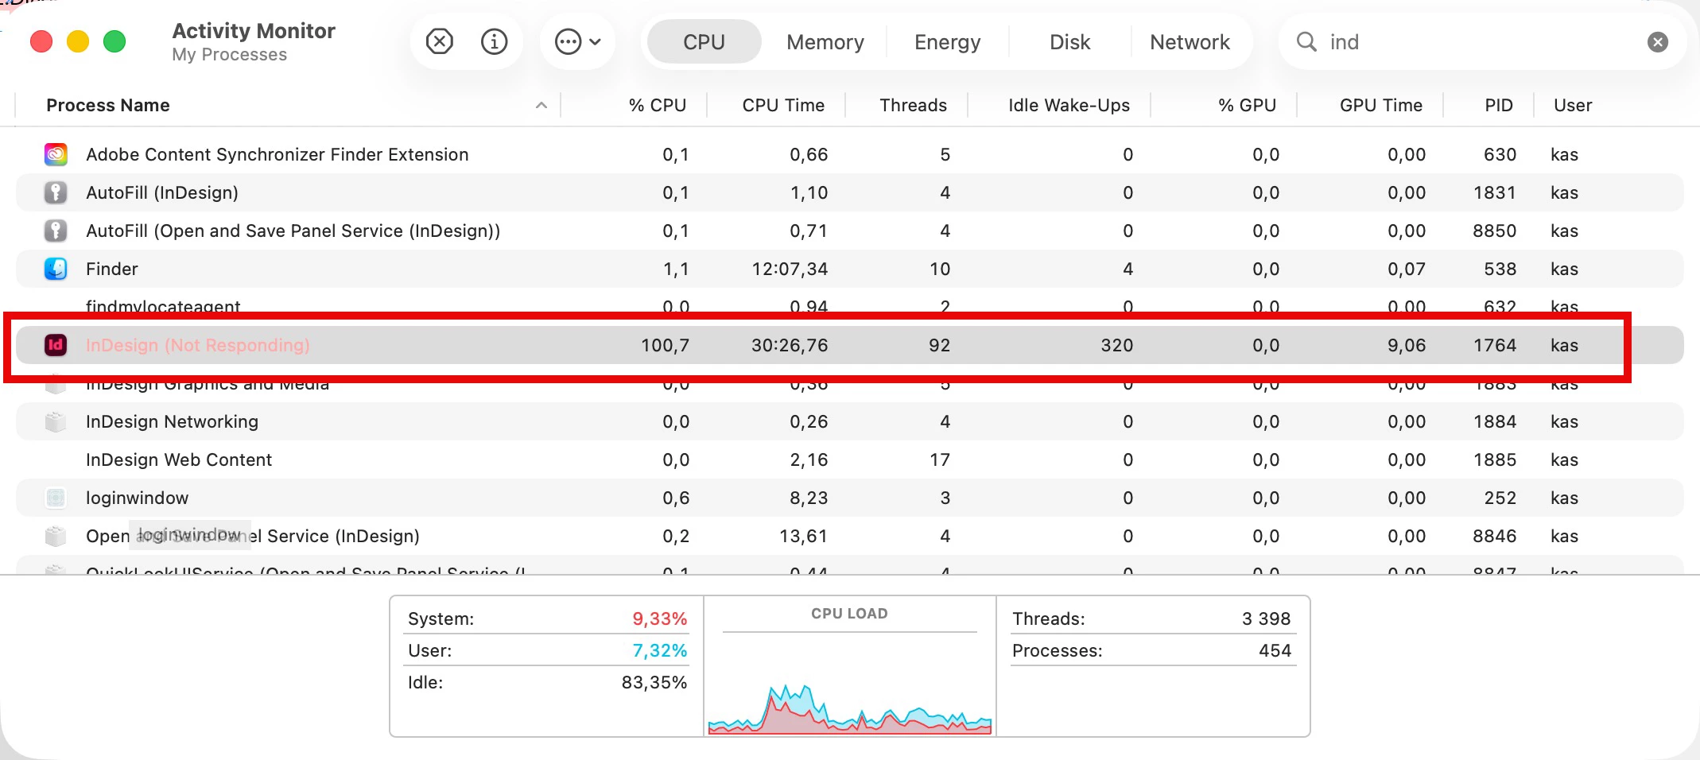Image resolution: width=1700 pixels, height=760 pixels.
Task: Click the magnifying glass search icon
Action: pyautogui.click(x=1306, y=41)
